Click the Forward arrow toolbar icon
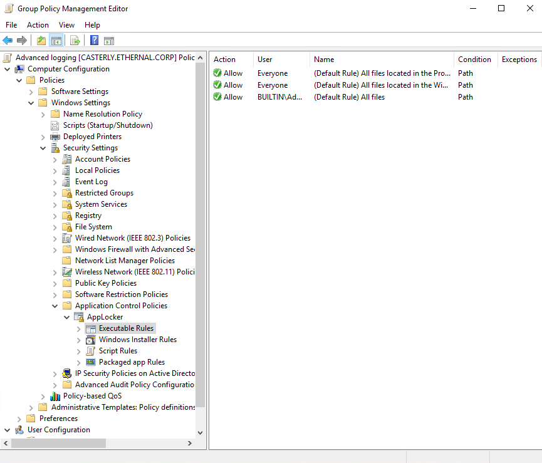Image resolution: width=542 pixels, height=463 pixels. 22,41
